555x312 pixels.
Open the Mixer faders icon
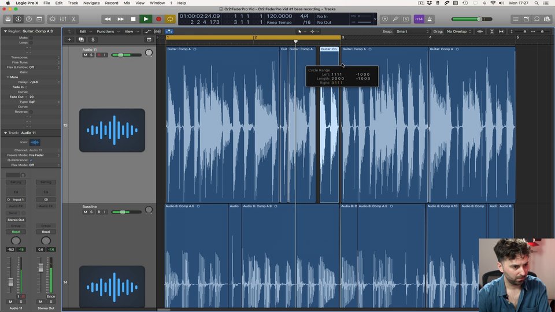pyautogui.click(x=63, y=19)
